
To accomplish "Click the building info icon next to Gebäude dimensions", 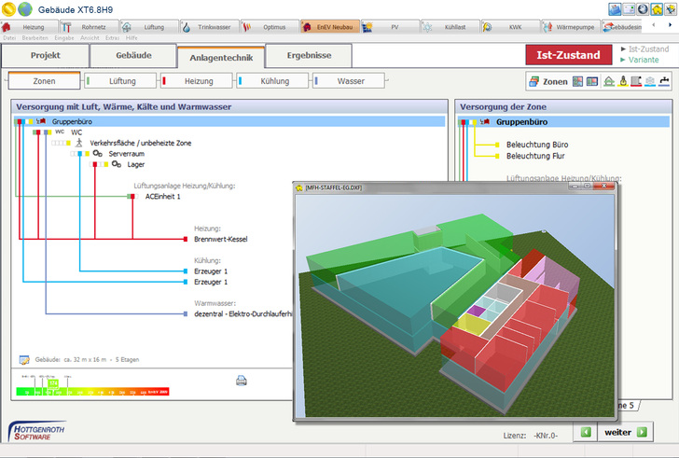I will click(x=24, y=359).
